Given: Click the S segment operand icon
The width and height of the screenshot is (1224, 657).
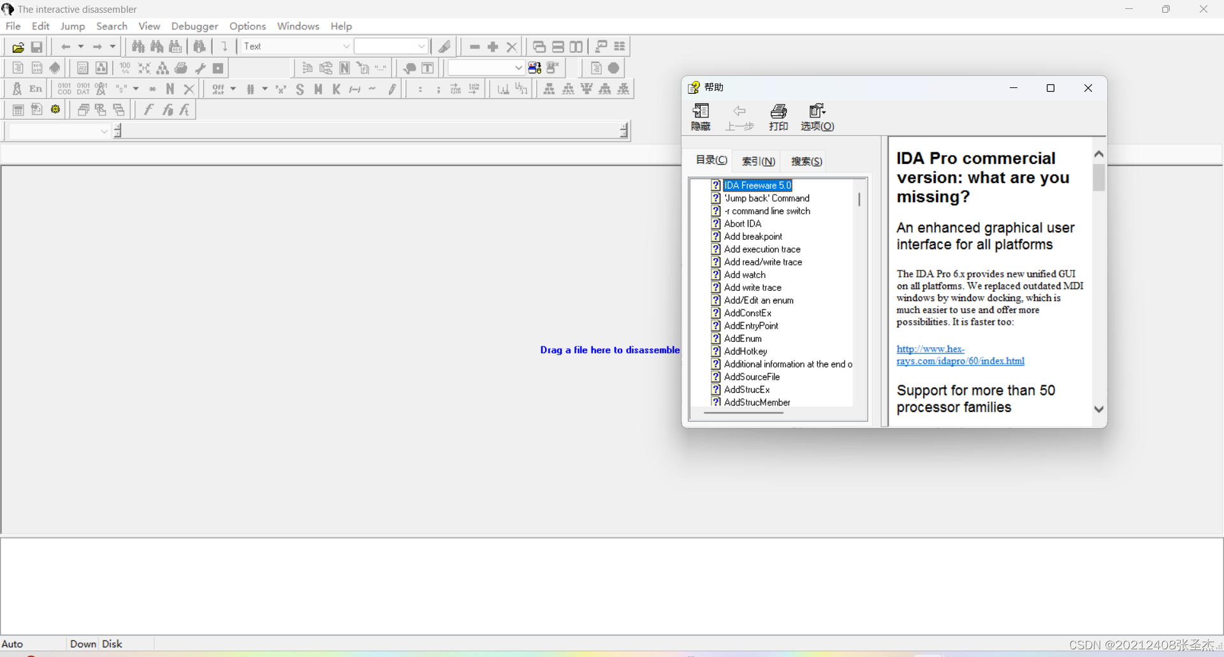Looking at the screenshot, I should (x=300, y=89).
